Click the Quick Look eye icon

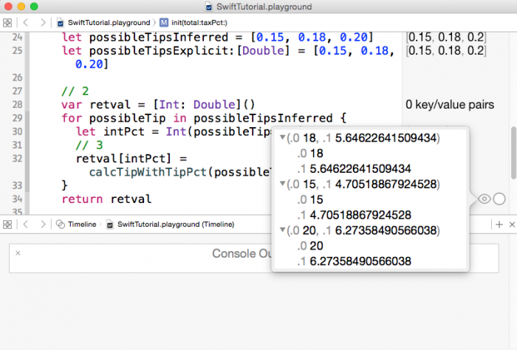coord(485,199)
